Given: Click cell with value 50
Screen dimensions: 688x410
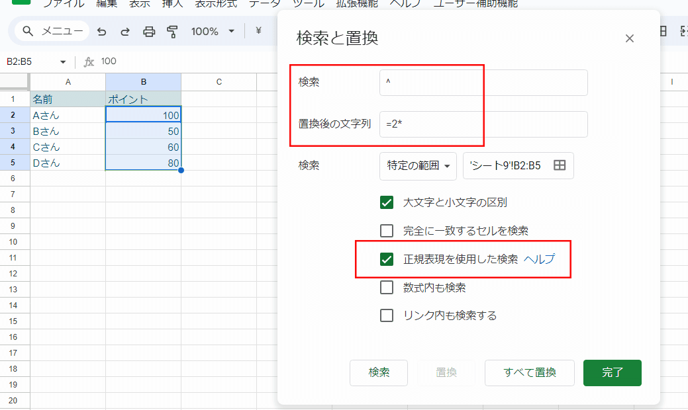Looking at the screenshot, I should click(x=144, y=131).
